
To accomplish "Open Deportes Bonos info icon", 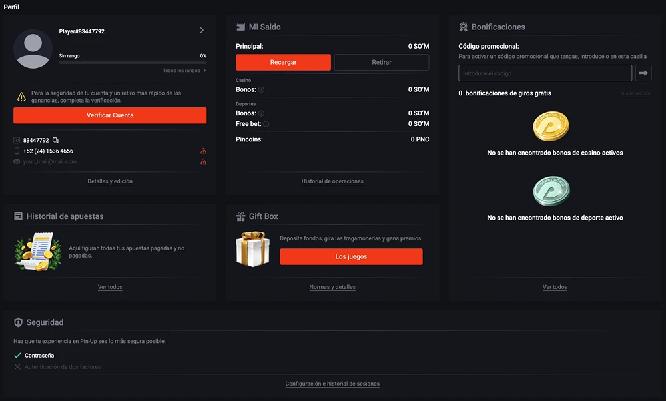I will tap(261, 114).
